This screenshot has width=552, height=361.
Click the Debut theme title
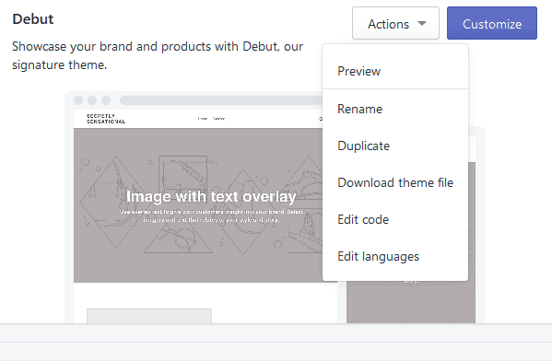[x=33, y=19]
